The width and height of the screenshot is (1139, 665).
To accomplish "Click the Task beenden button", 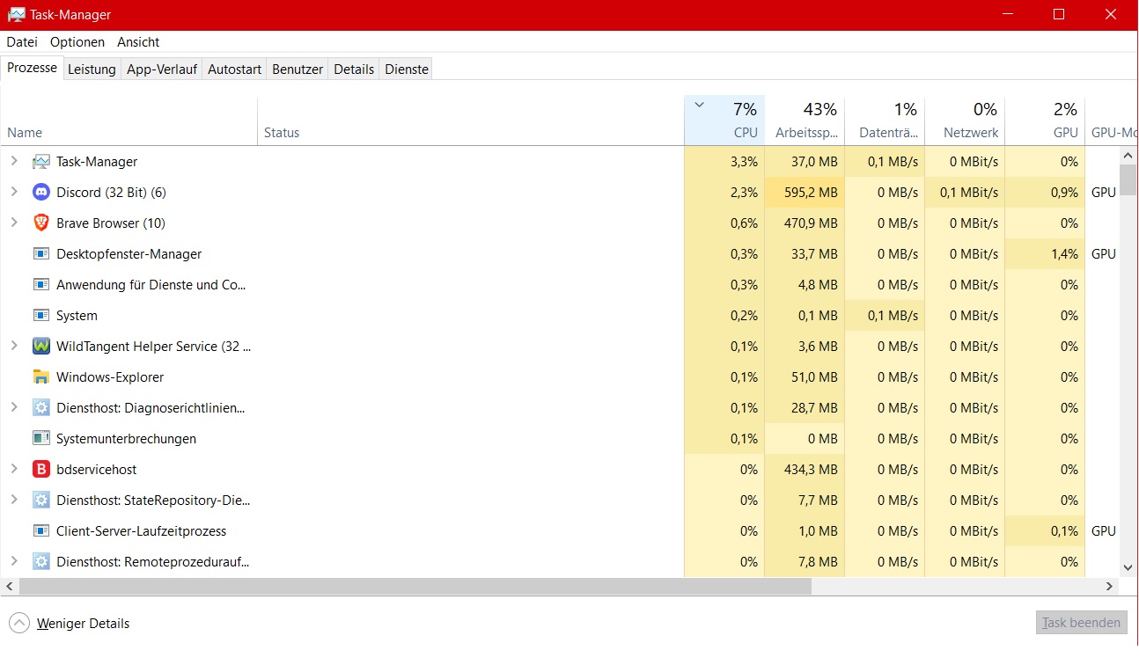I will (1082, 623).
